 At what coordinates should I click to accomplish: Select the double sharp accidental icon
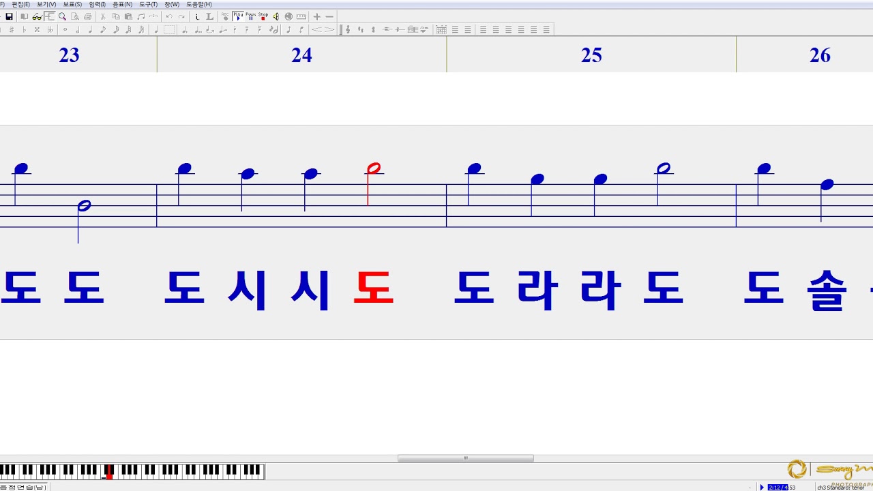[x=37, y=29]
